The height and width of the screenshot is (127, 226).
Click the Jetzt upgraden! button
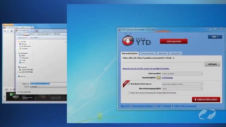(x=174, y=41)
